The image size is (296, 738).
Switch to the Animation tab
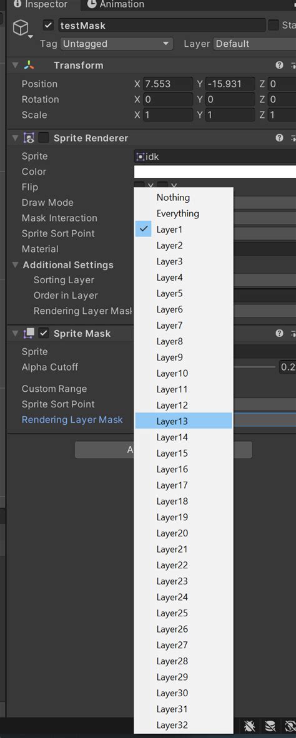pyautogui.click(x=116, y=5)
